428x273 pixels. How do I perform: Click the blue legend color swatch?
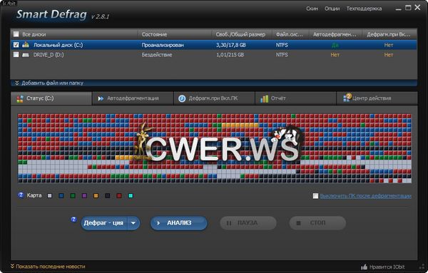pos(61,195)
